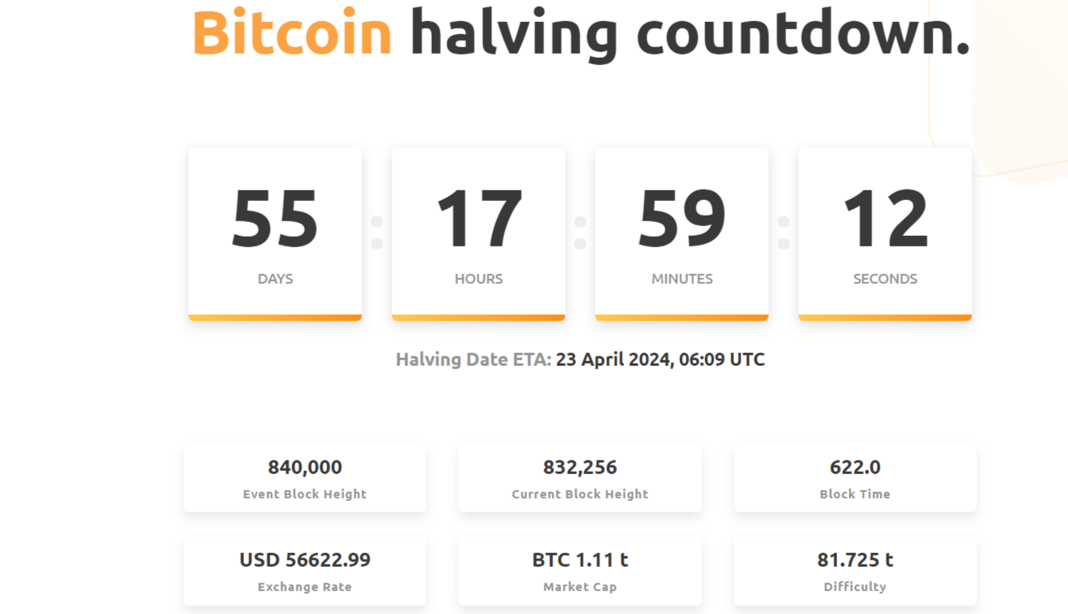The height and width of the screenshot is (614, 1068).
Task: Click the Difficulty 81.725 t card
Action: tap(855, 569)
